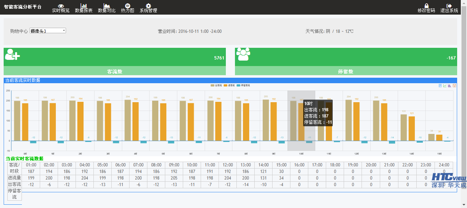Switch chart to bar view icon
Image resolution: width=467 pixels, height=208 pixels.
pos(450,86)
